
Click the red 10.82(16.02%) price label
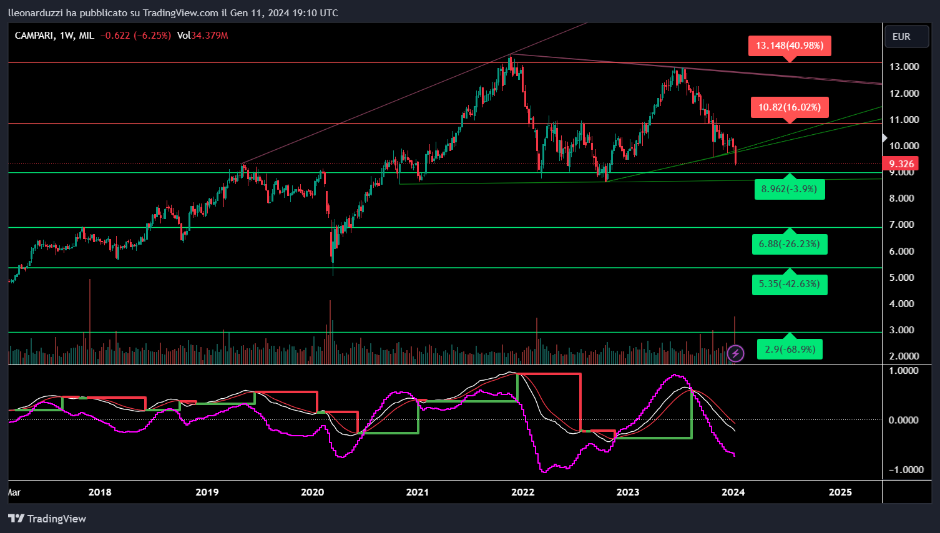pos(790,107)
